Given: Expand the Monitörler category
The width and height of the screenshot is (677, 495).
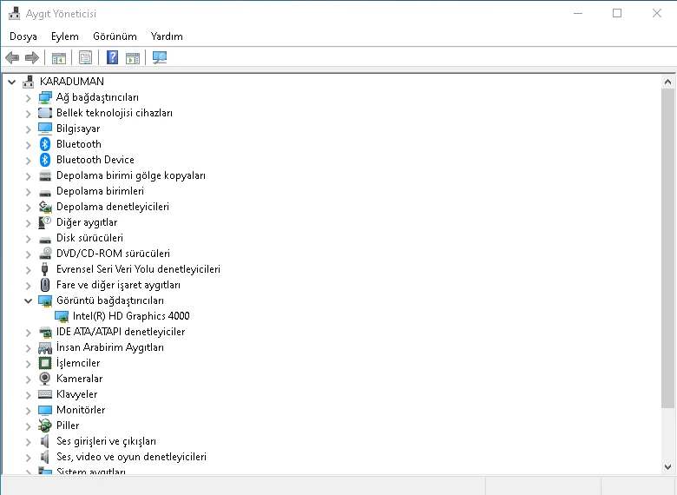Looking at the screenshot, I should [28, 411].
